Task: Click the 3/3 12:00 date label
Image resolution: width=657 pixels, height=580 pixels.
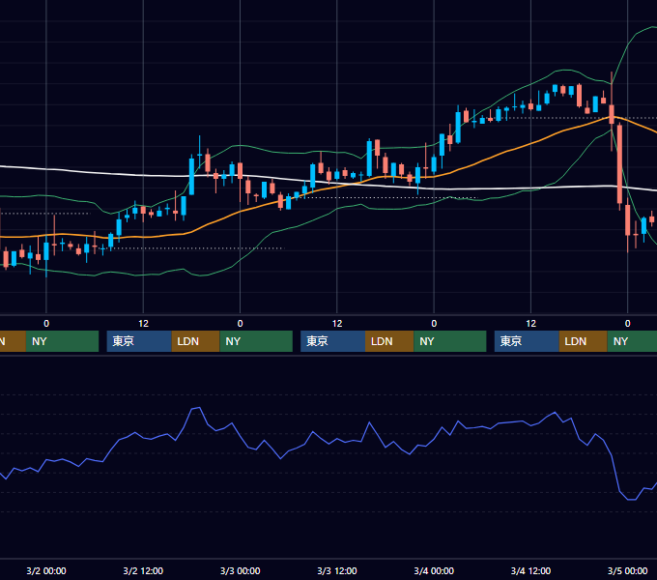Action: coord(337,570)
